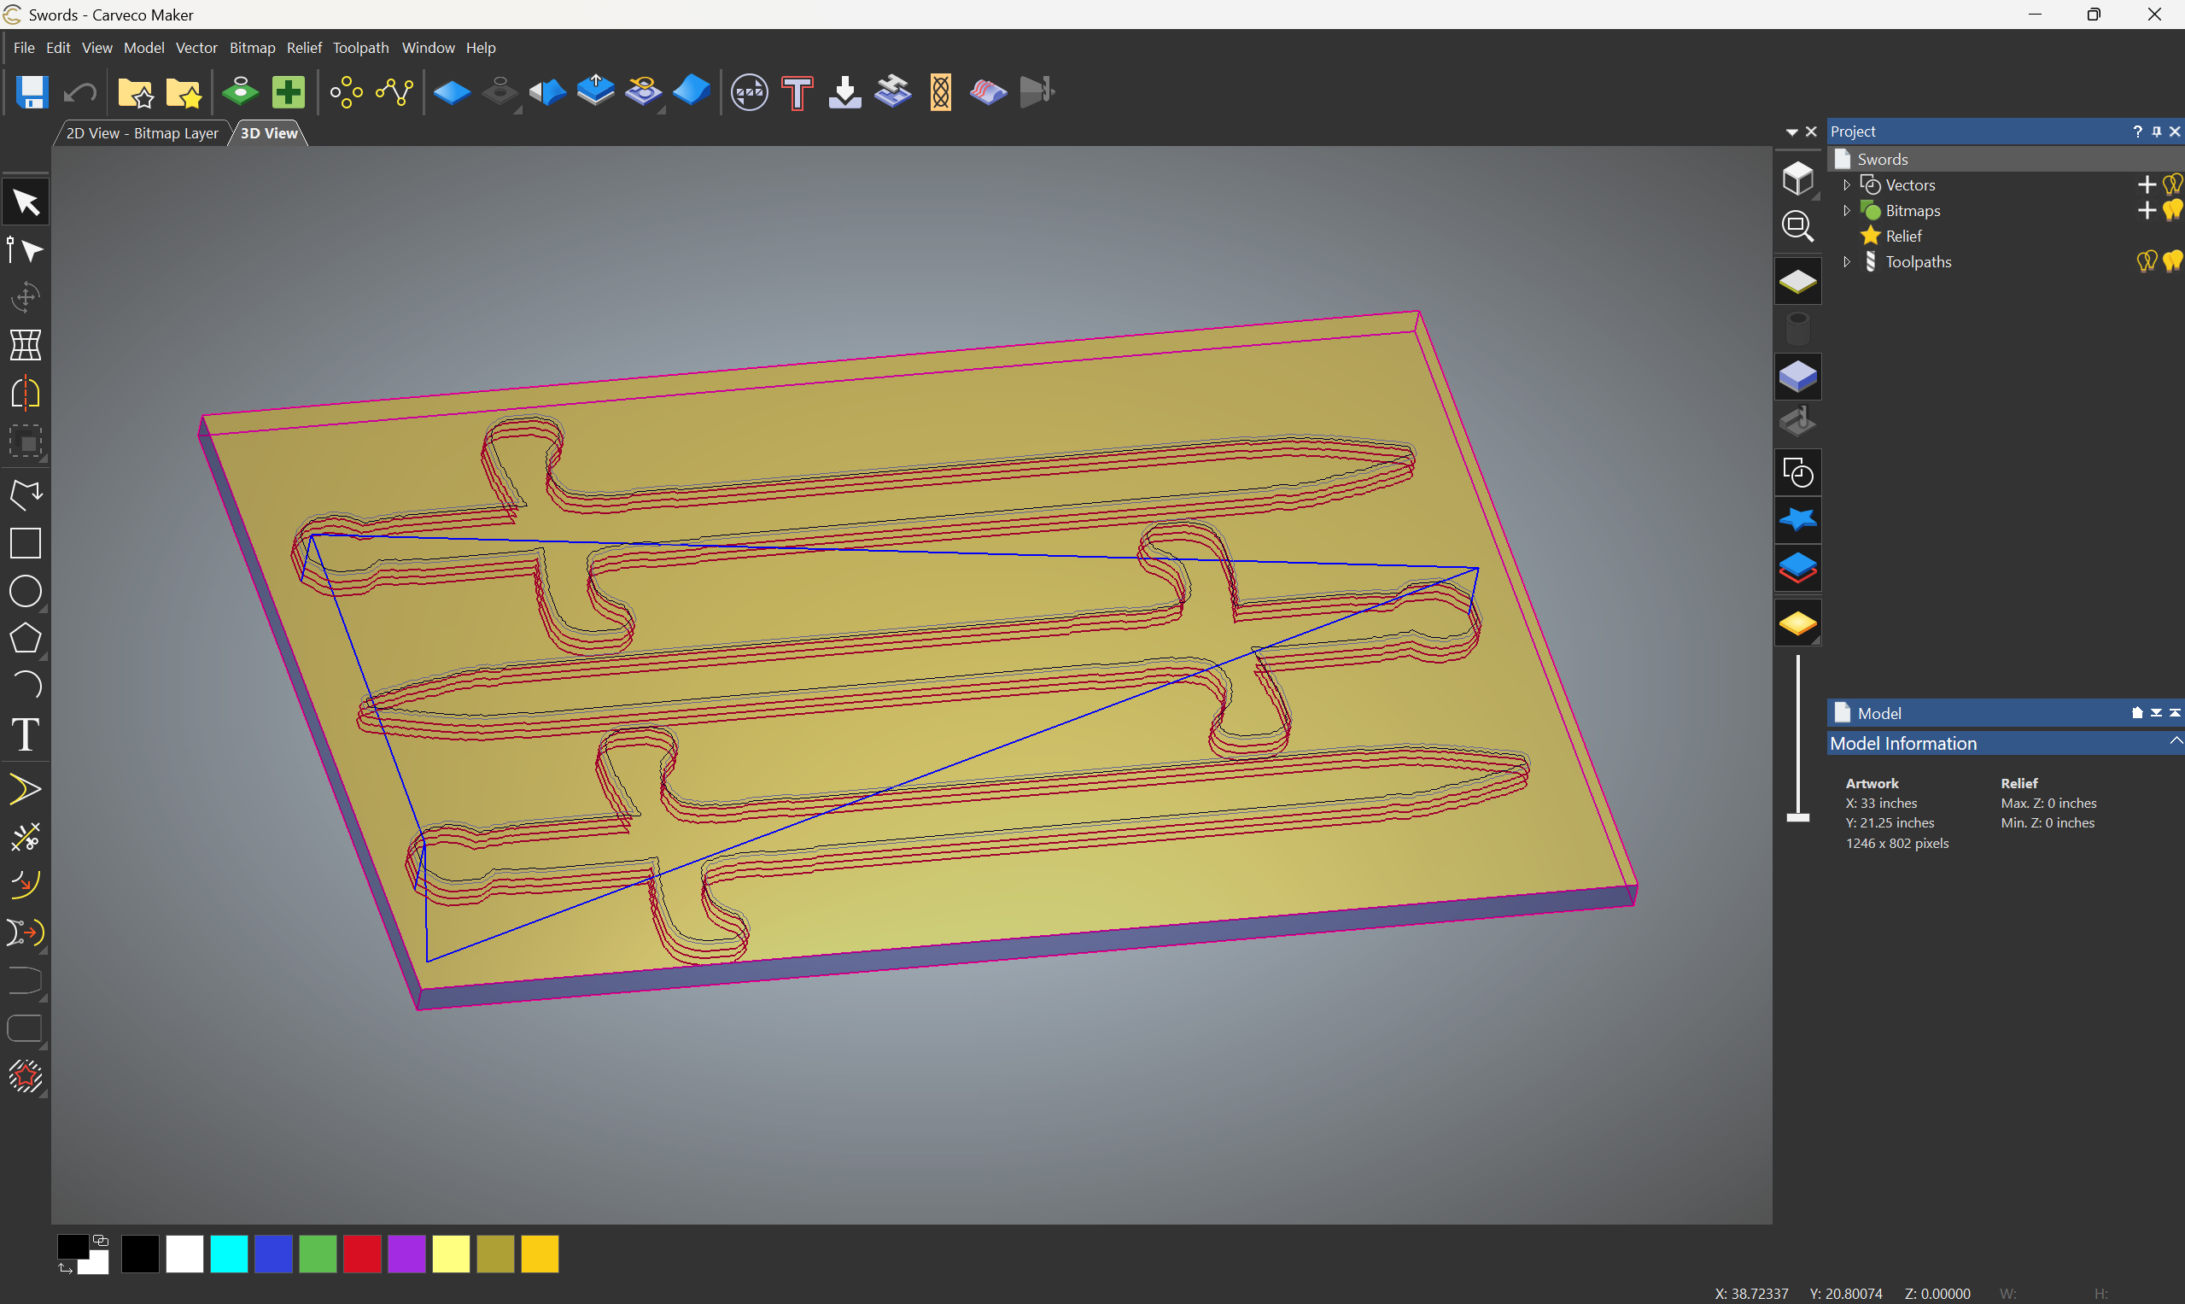Select the Ellipse drawing tool

click(26, 593)
